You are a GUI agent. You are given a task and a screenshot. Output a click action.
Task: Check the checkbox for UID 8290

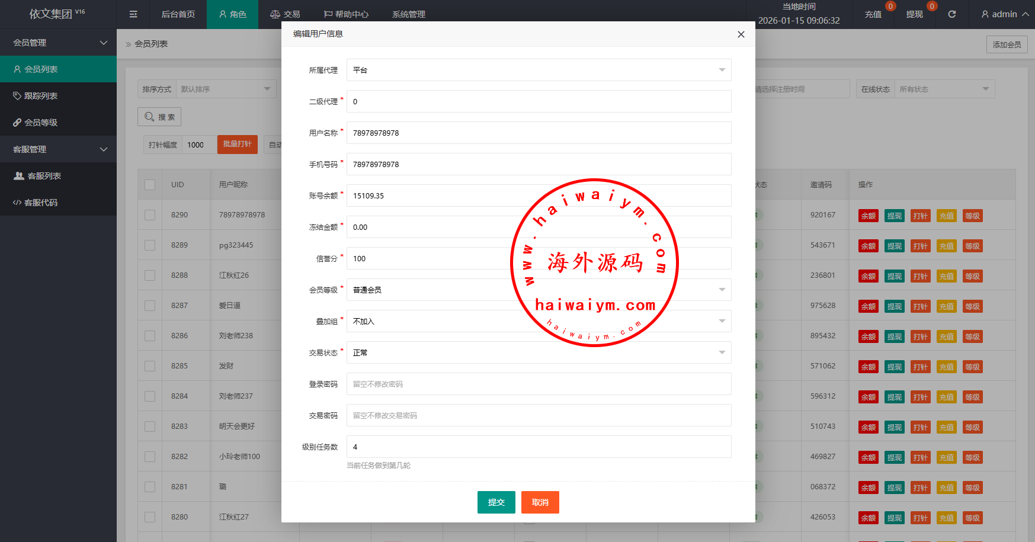point(150,215)
